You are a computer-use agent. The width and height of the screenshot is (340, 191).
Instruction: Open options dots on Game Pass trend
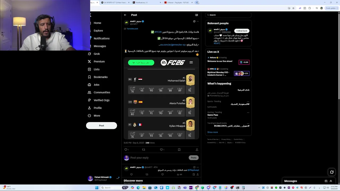pos(248,112)
